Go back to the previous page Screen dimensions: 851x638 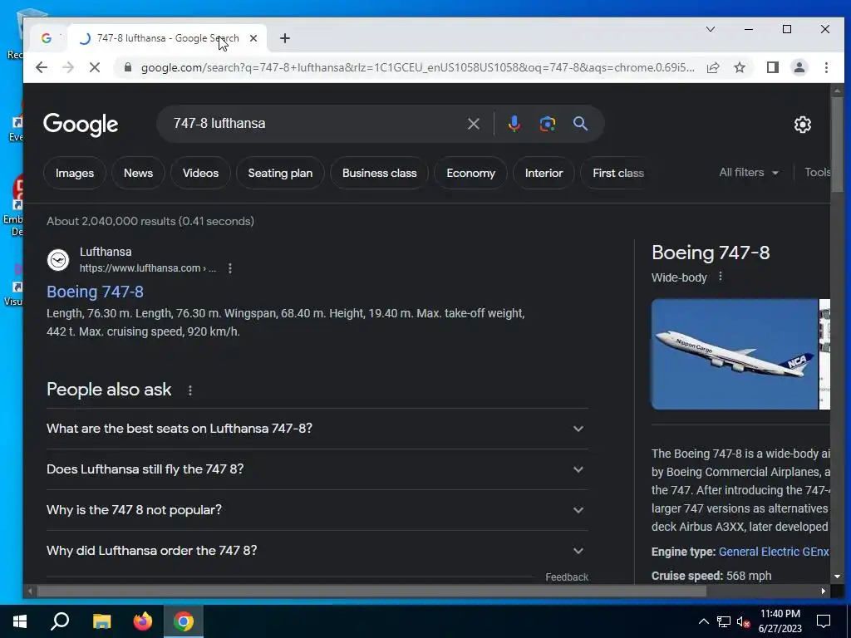click(42, 67)
